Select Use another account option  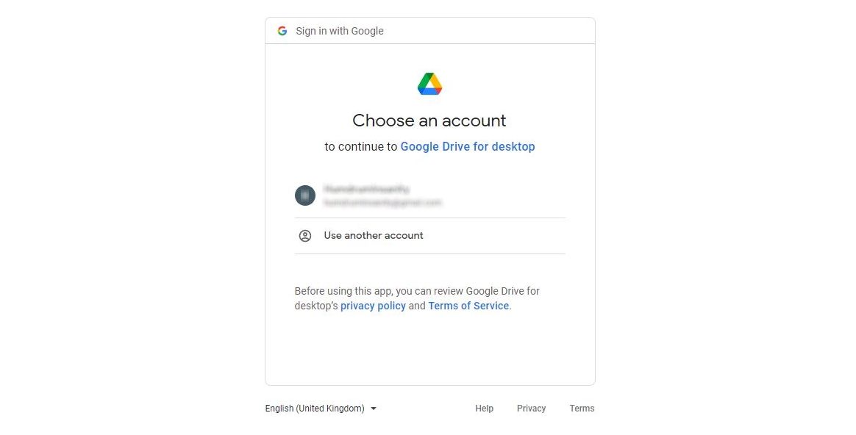pyautogui.click(x=374, y=235)
